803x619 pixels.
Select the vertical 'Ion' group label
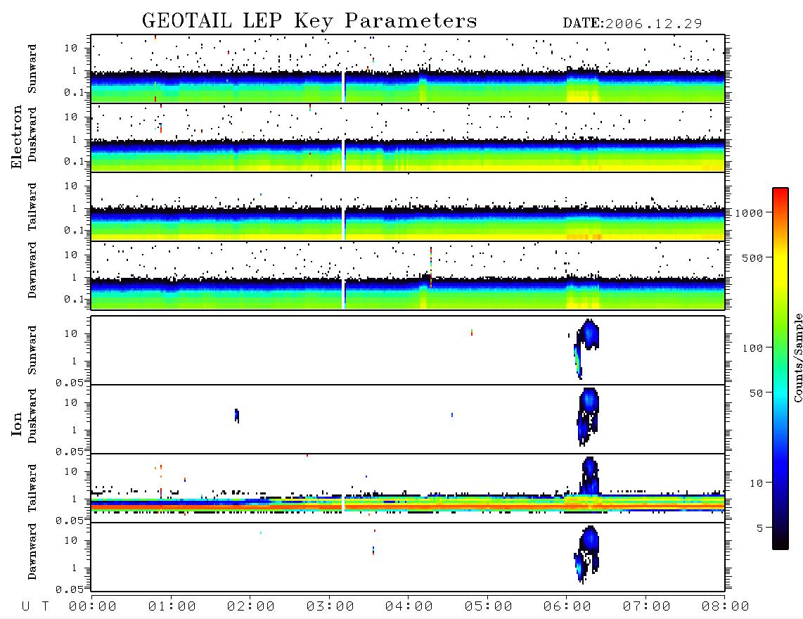click(x=17, y=423)
